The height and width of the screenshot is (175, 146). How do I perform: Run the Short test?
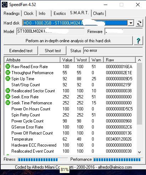pyautogui.click(x=53, y=51)
